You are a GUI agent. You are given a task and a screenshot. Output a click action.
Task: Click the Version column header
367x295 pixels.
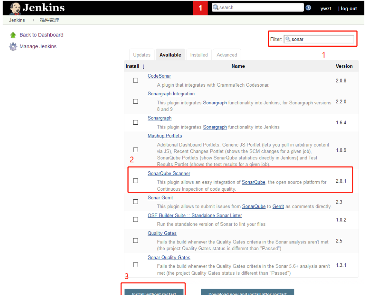coord(344,66)
